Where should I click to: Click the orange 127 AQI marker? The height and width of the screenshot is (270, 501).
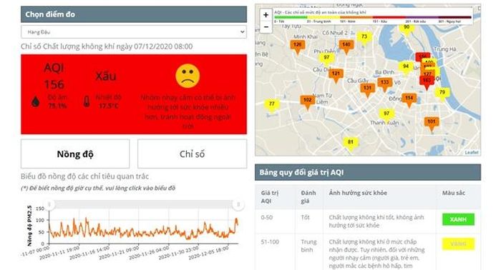[x=428, y=74]
